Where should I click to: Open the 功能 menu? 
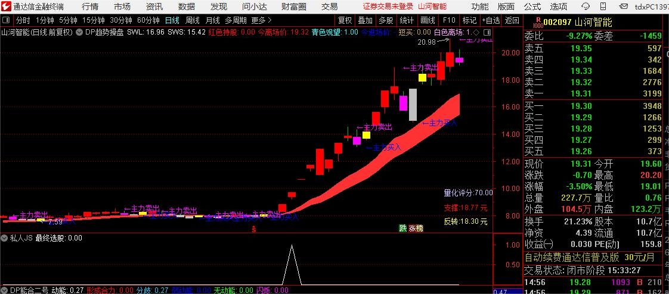click(480, 7)
